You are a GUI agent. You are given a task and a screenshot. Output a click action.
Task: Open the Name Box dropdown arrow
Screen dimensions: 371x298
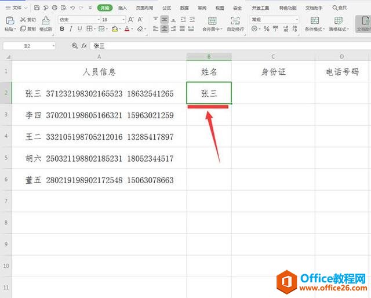click(x=53, y=46)
